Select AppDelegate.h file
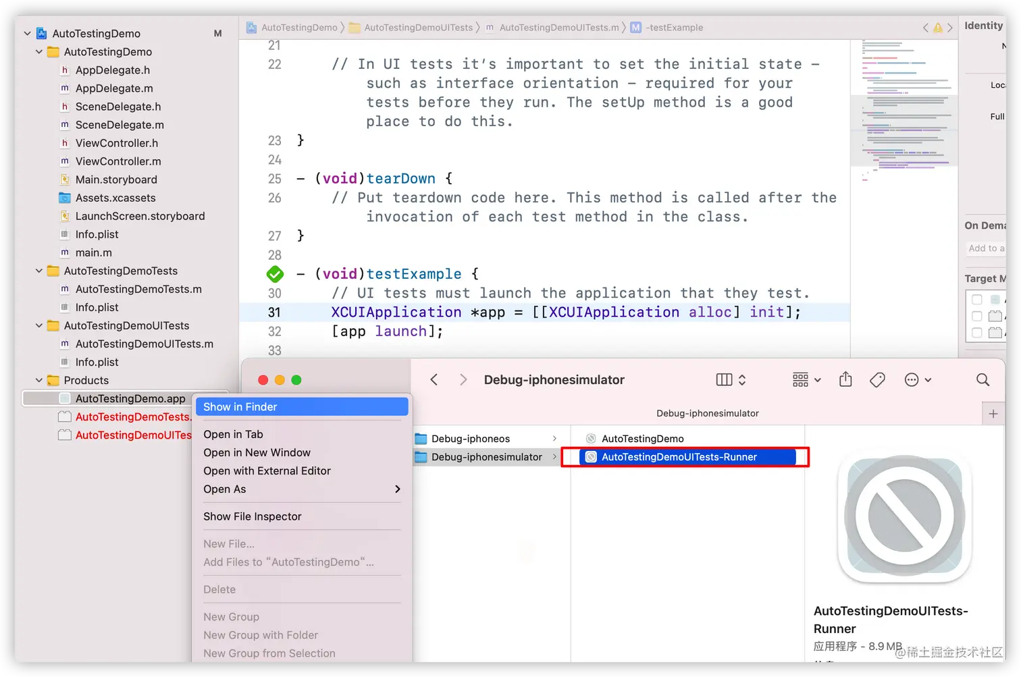Viewport: 1021px width, 677px height. point(113,70)
